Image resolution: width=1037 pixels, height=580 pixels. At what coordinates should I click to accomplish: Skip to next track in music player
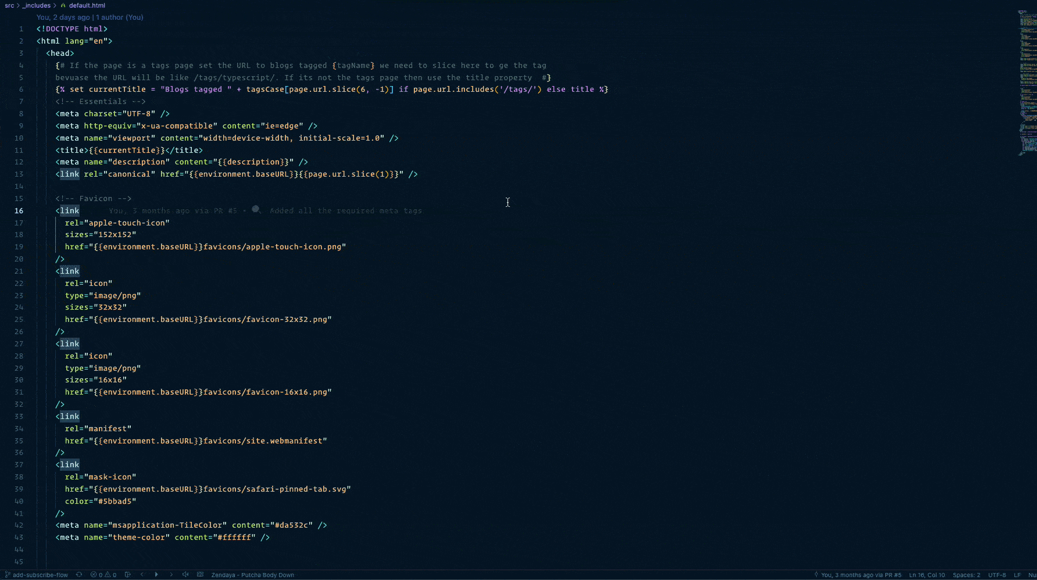171,575
